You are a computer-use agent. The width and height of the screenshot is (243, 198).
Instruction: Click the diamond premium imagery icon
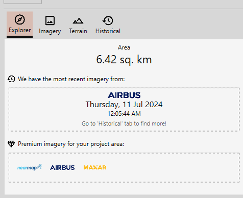pyautogui.click(x=11, y=144)
